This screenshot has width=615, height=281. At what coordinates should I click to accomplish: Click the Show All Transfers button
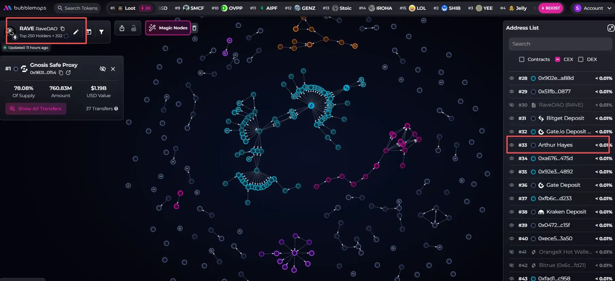pos(36,109)
